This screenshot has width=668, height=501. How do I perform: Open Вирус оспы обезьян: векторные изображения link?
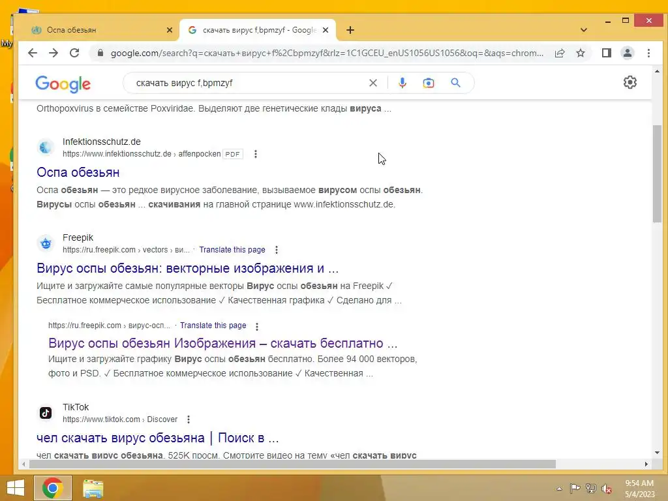[187, 268]
